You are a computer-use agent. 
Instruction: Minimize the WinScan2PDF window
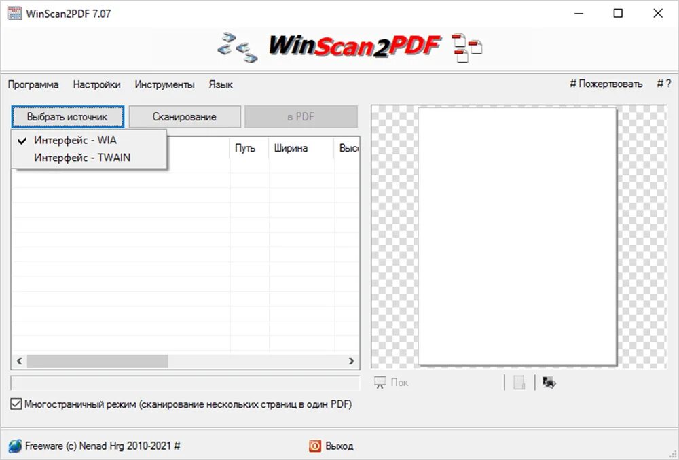tap(579, 14)
